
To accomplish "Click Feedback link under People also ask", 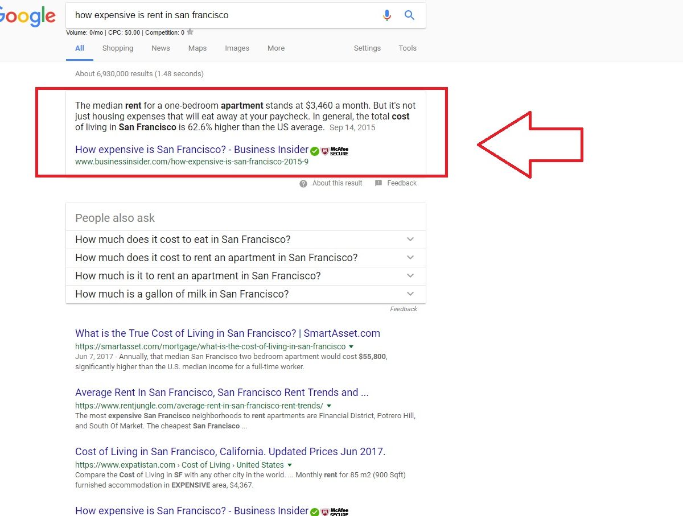I will (404, 309).
